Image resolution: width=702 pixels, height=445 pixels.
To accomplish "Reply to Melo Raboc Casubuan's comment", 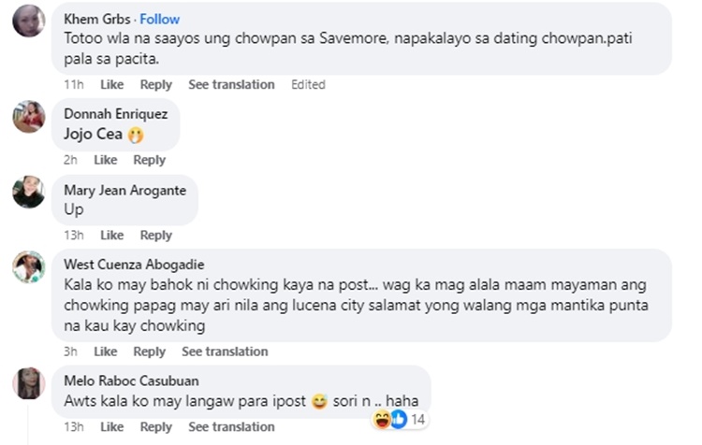I will [x=155, y=427].
